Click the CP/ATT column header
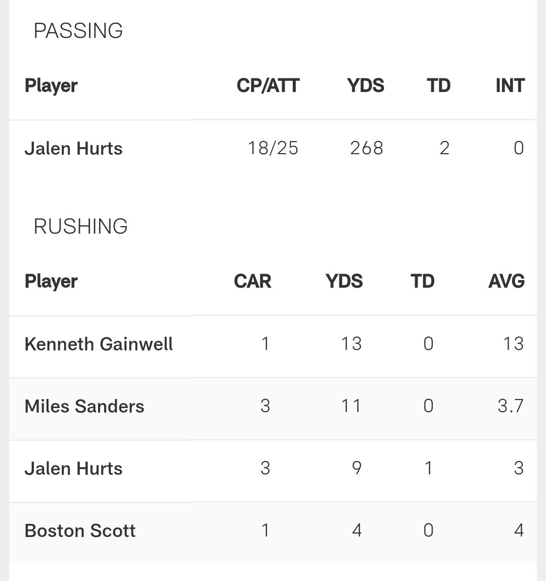This screenshot has height=581, width=546. [268, 85]
